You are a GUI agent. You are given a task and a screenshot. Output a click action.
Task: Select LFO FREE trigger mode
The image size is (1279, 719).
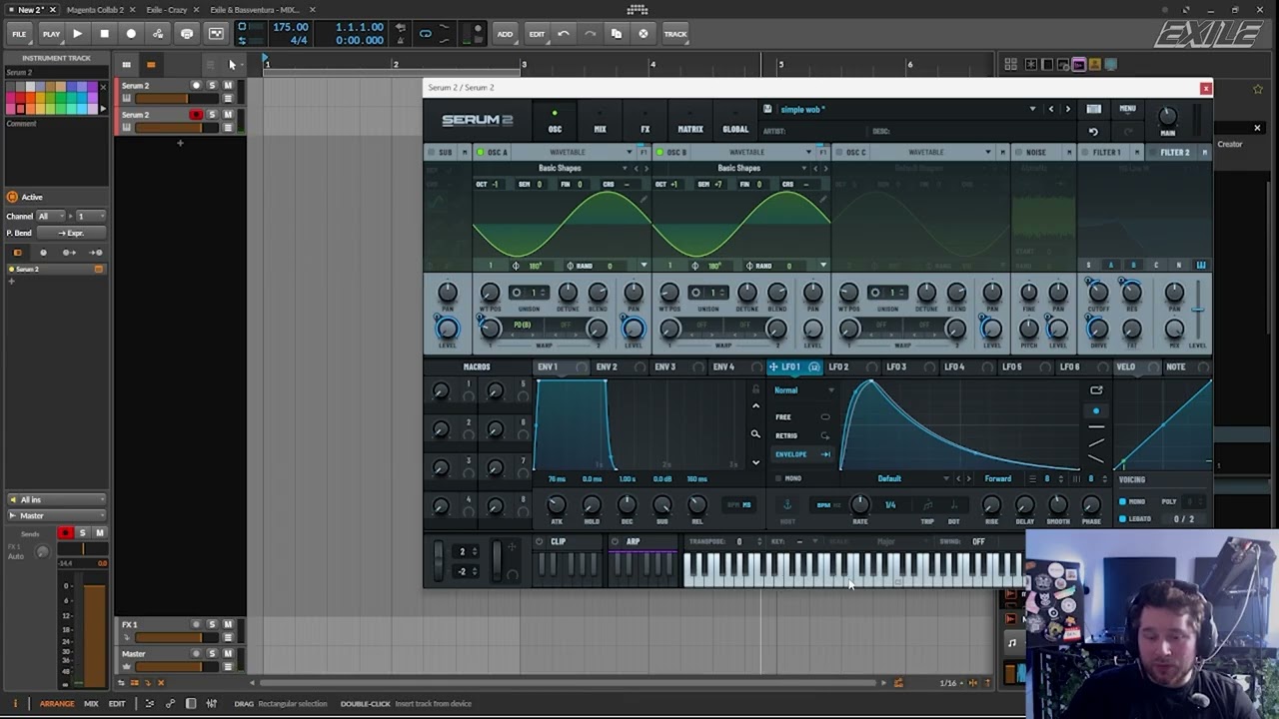[x=802, y=417]
